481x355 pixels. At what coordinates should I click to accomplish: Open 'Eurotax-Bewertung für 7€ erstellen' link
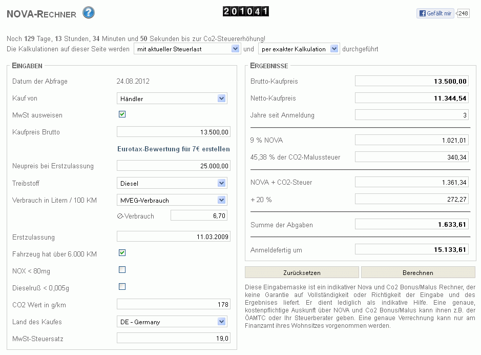(x=174, y=149)
